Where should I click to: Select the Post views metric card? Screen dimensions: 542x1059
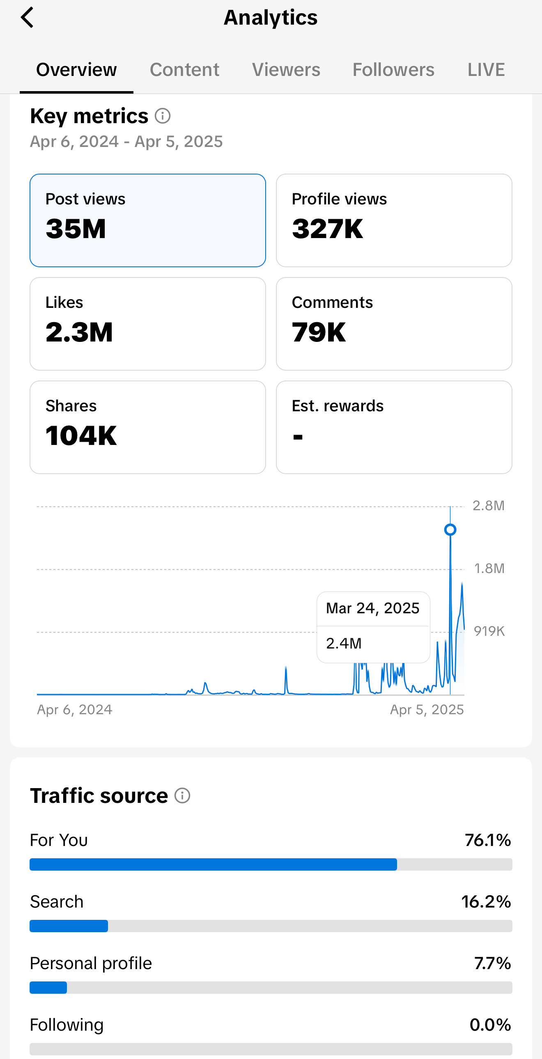coord(148,220)
